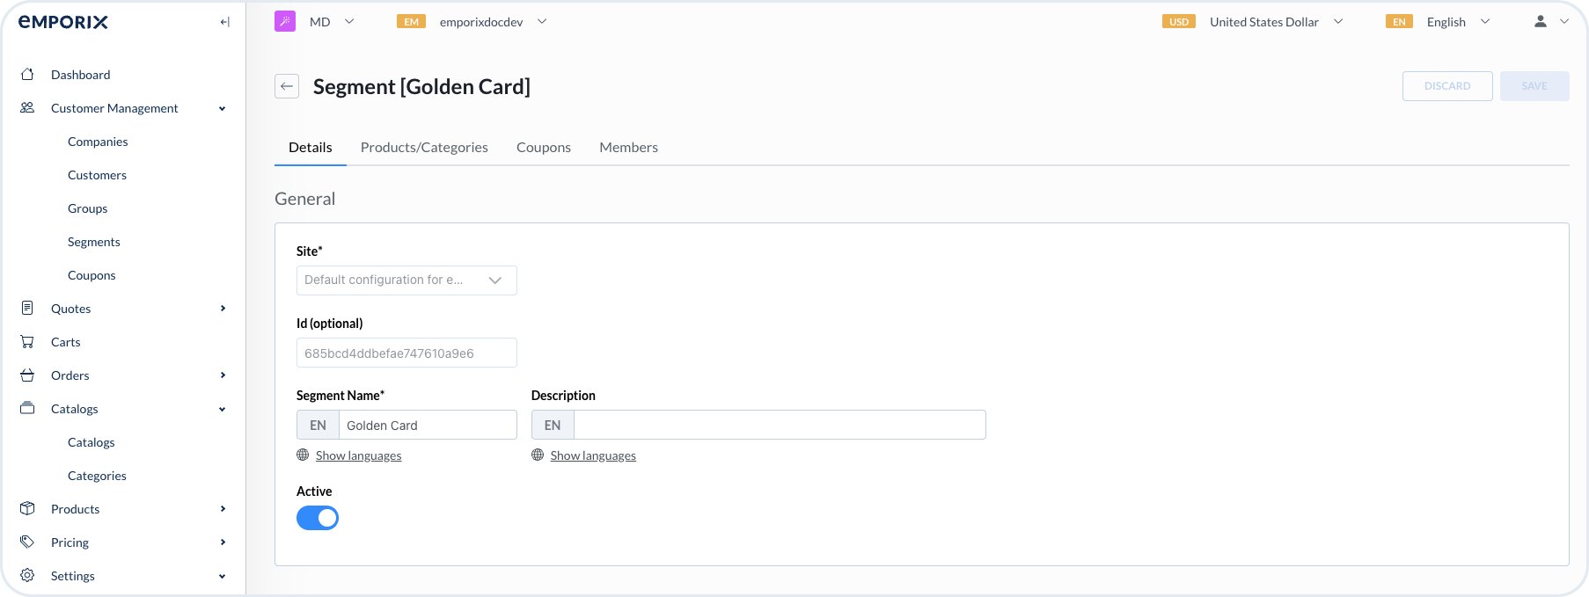The height and width of the screenshot is (597, 1589).
Task: Open the English language dropdown
Action: coord(1446,22)
